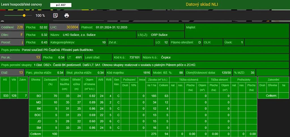
Task: Click the print icon in the toolbar
Action: tap(67, 16)
